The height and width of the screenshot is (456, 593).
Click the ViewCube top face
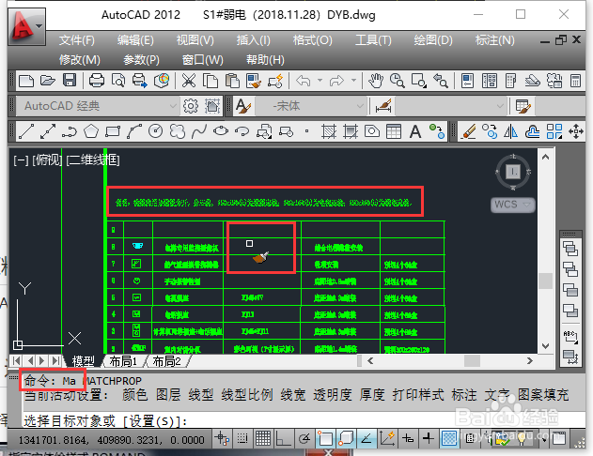pos(513,172)
